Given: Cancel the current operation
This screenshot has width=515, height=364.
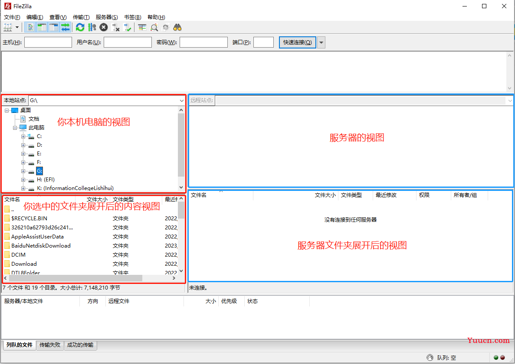Looking at the screenshot, I should 104,28.
